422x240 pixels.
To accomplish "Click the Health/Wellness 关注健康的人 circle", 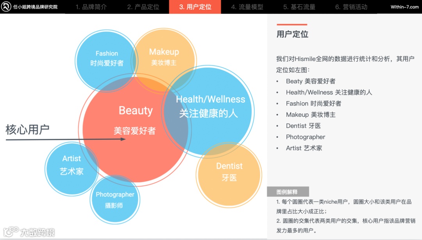I will click(x=211, y=109).
